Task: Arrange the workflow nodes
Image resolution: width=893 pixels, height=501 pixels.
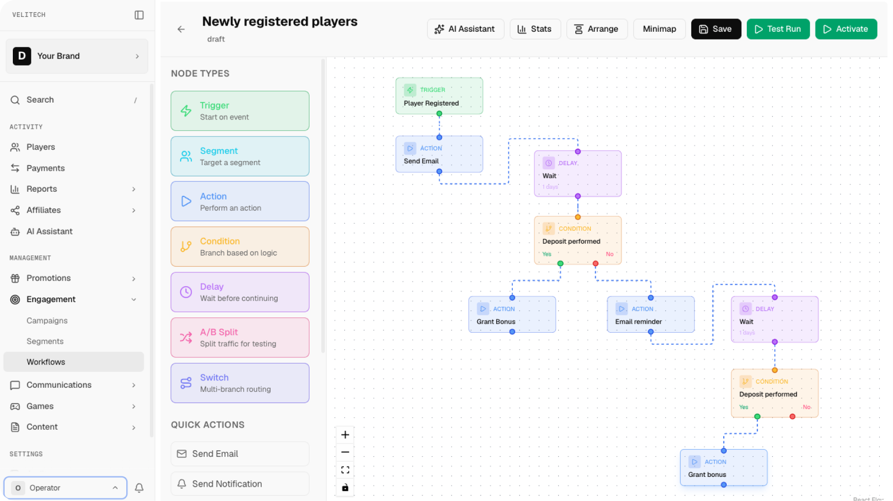Action: click(597, 29)
